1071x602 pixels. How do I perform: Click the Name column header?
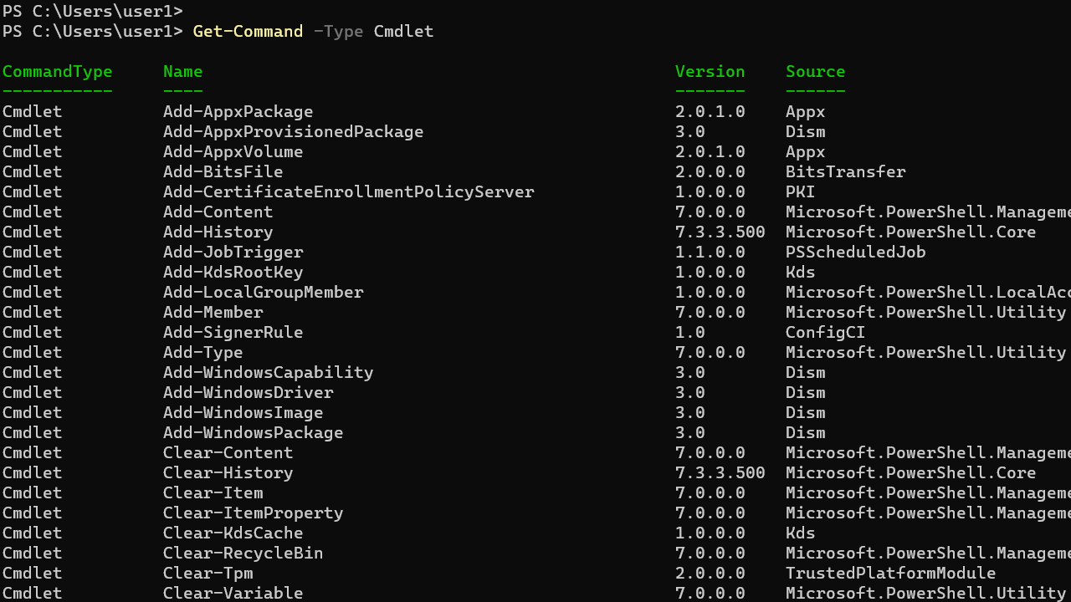pyautogui.click(x=182, y=71)
